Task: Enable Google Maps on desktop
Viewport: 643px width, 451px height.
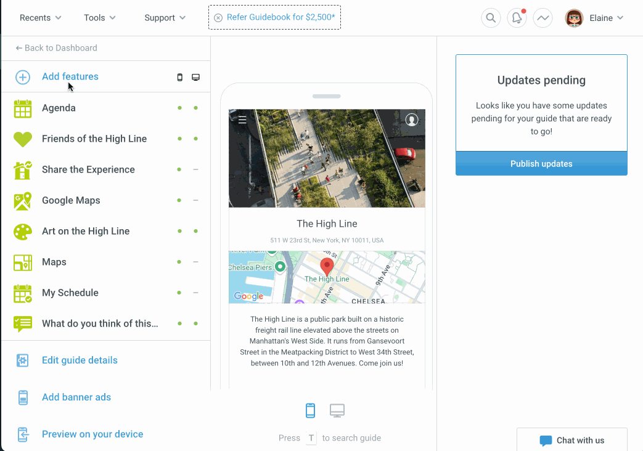Action: 195,200
